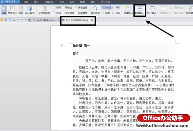Image resolution: width=193 pixels, height=131 pixels.
Task: Open the 插入 ribbon tab
Action: click(36, 2)
